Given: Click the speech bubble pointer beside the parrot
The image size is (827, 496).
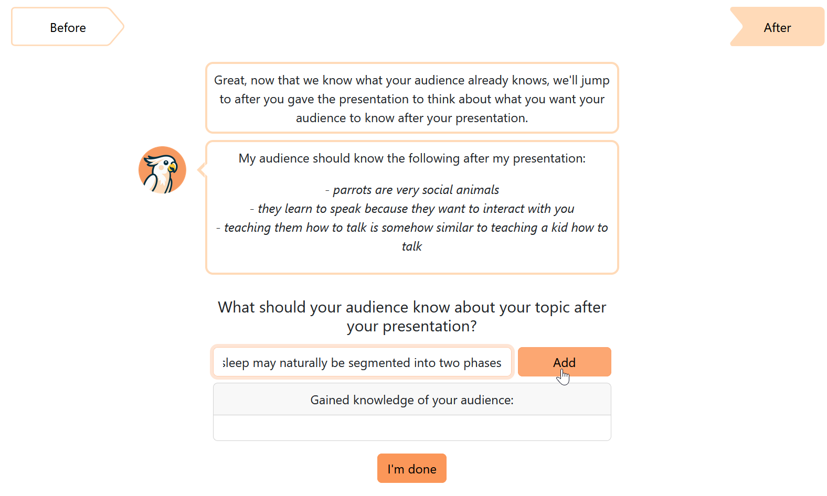Looking at the screenshot, I should click(201, 170).
